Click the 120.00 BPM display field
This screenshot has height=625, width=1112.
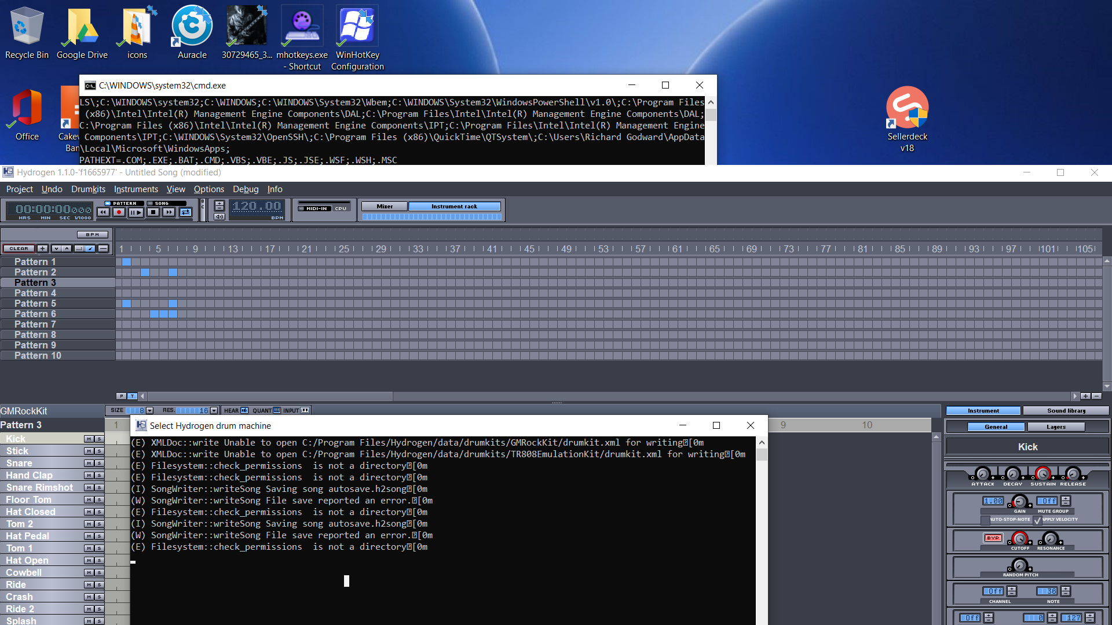click(257, 207)
